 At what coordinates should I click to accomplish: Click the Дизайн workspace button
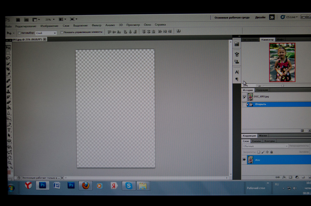click(260, 18)
